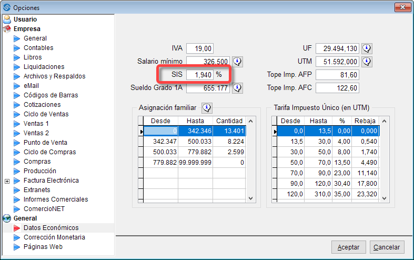Screen dimensions: 414x260
Task: Click the UF value field
Action: 337,48
